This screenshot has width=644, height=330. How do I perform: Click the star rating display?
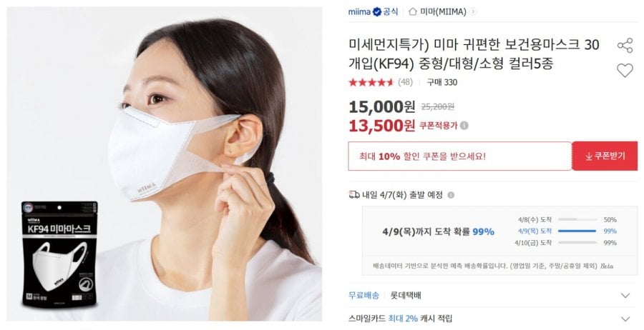371,82
